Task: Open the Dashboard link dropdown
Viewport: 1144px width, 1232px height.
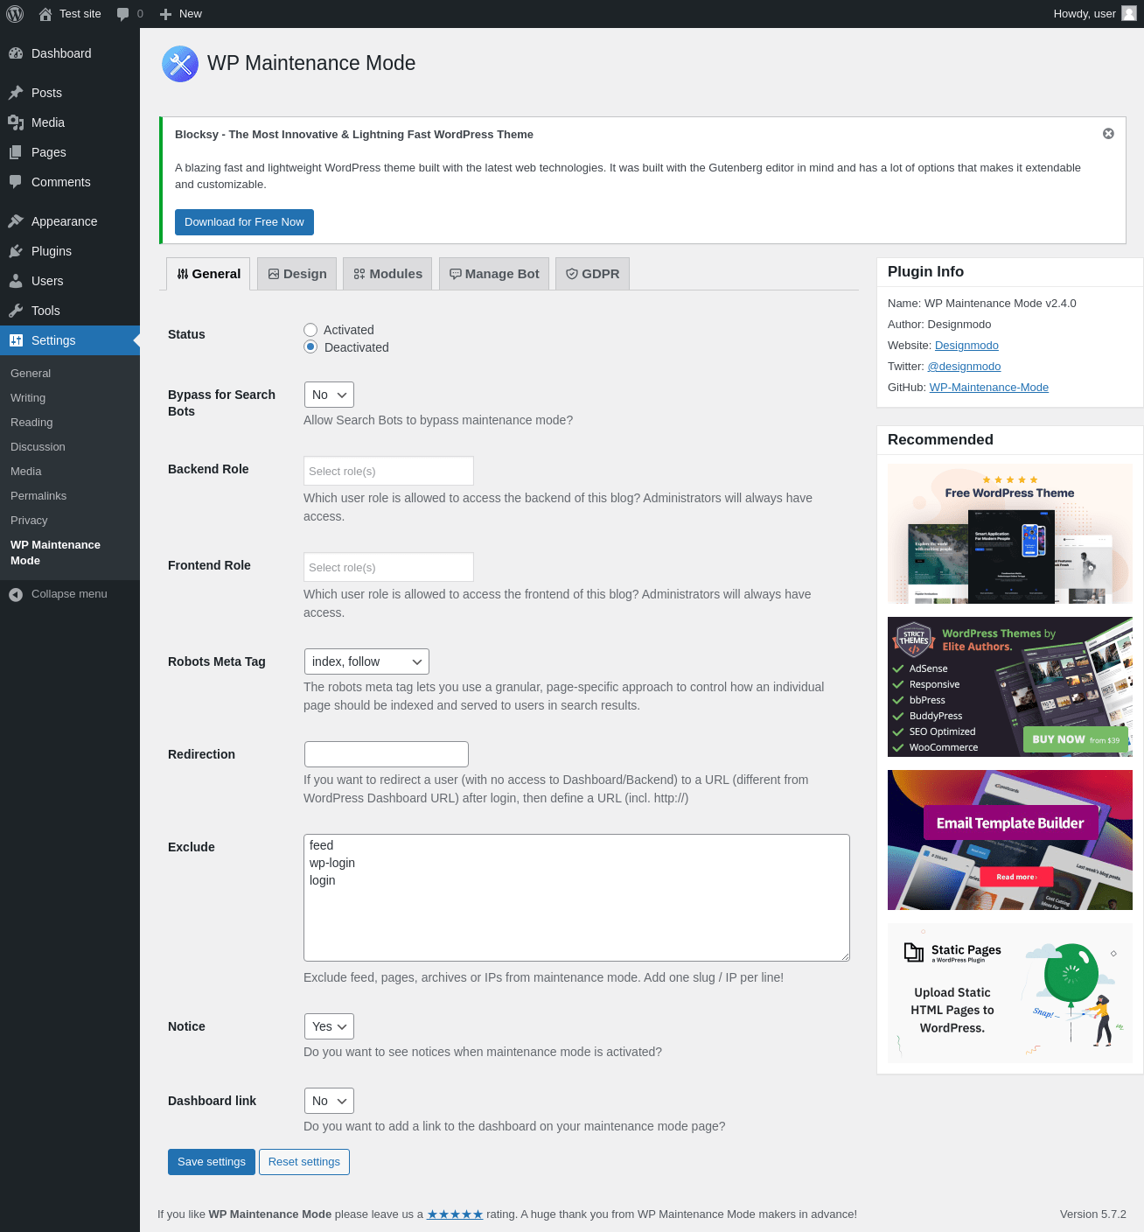Action: pos(329,1101)
